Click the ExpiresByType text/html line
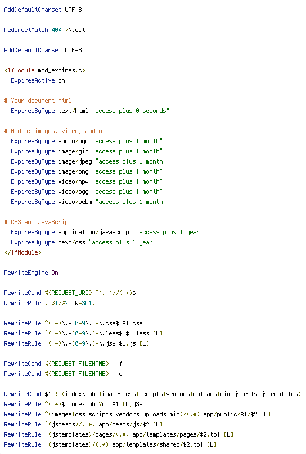 pos(90,111)
